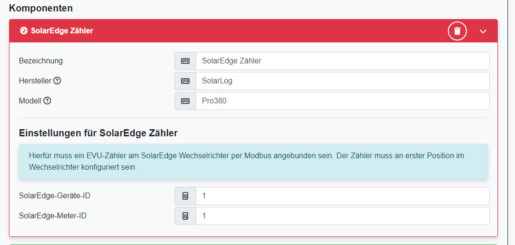
Task: Focus the SolarEdge-Geräte-ID number input
Action: 343,196
